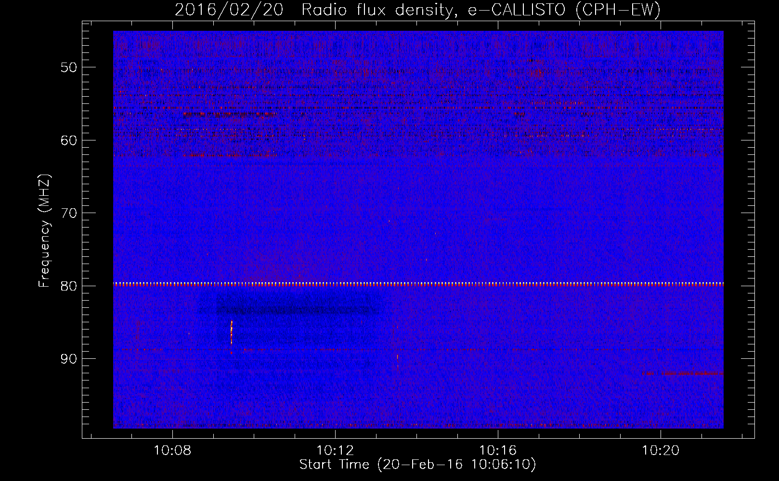Click the 10:16 time tick label
The height and width of the screenshot is (481, 779).
[x=498, y=450]
